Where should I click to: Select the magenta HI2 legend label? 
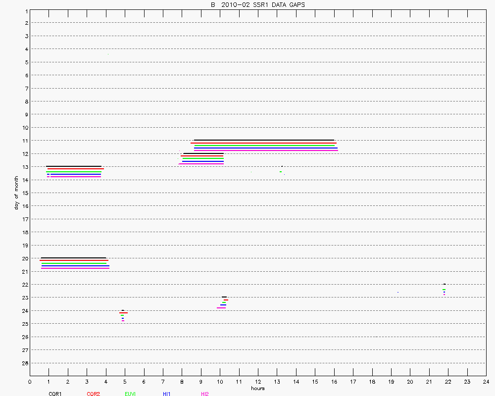coord(204,394)
